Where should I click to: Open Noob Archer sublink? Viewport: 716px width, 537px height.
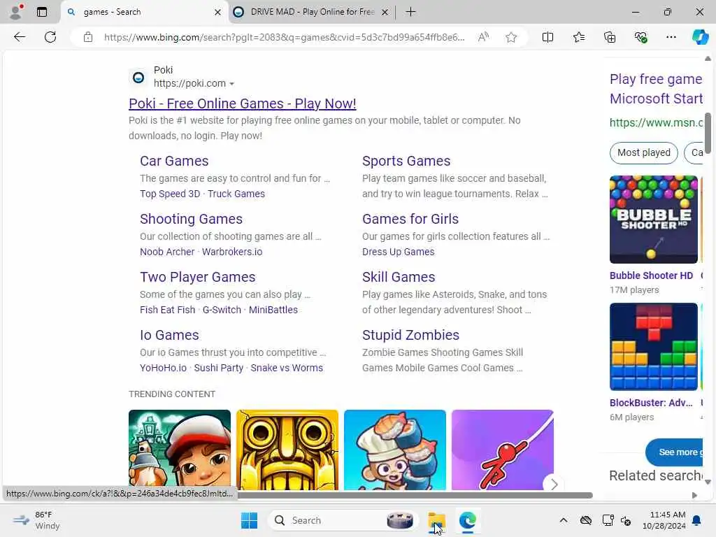[167, 252]
